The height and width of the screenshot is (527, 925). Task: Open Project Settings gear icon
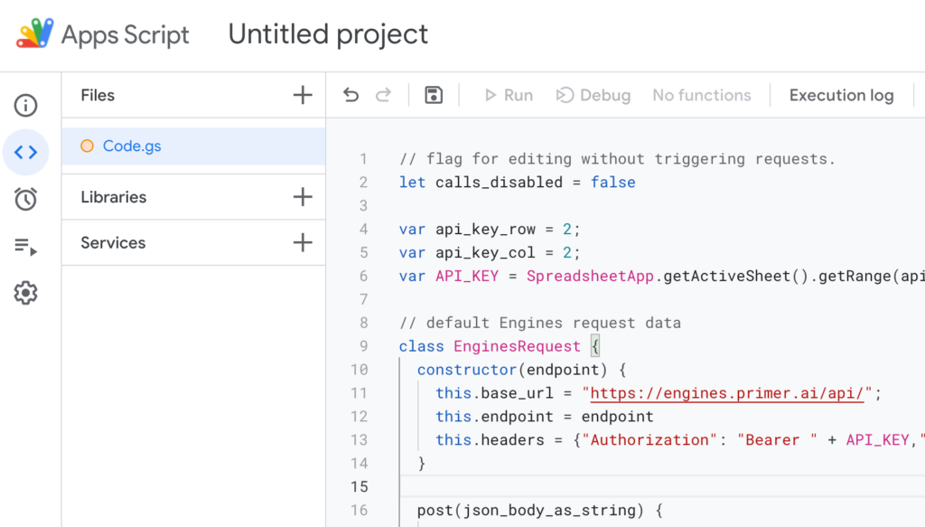coord(25,293)
